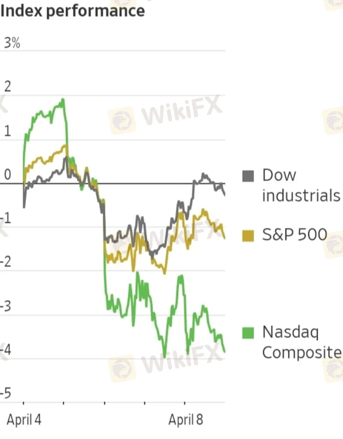This screenshot has width=343, height=439.
Task: Click the Nasdaq line's highest peak near 2%
Action: tap(63, 100)
